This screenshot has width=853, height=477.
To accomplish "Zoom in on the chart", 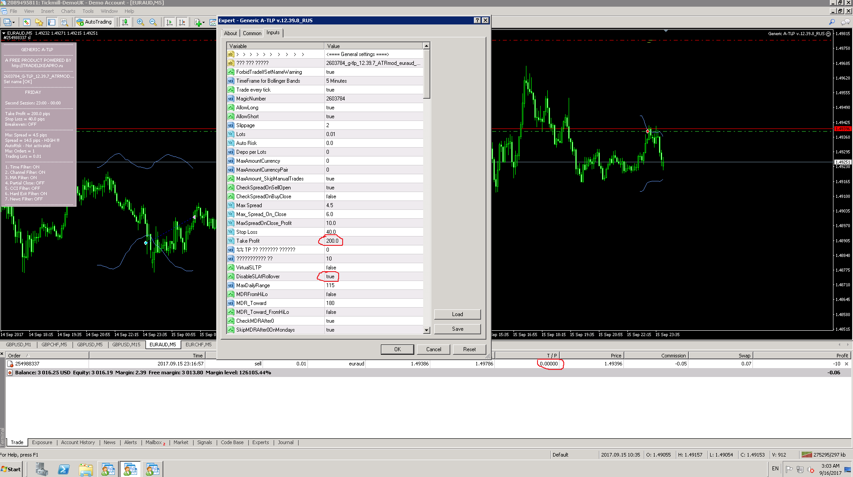I will [141, 22].
